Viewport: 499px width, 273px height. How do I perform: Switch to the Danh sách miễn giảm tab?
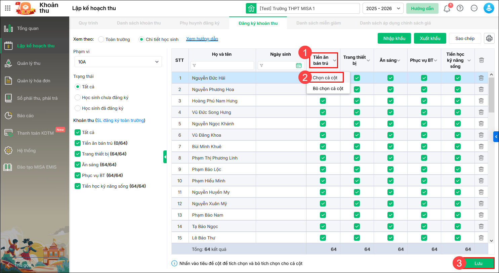(x=318, y=23)
